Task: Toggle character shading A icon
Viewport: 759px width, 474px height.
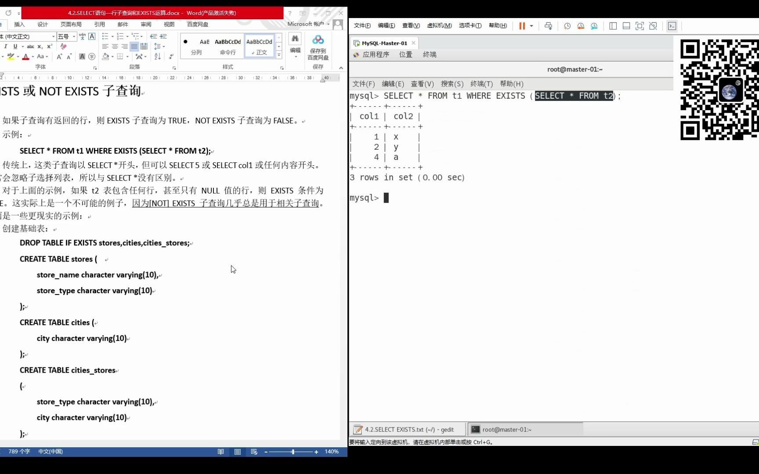Action: click(82, 57)
